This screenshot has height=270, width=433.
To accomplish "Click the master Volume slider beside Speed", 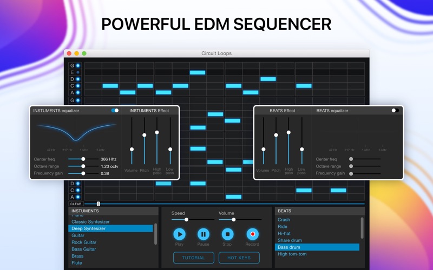I will coord(234,220).
